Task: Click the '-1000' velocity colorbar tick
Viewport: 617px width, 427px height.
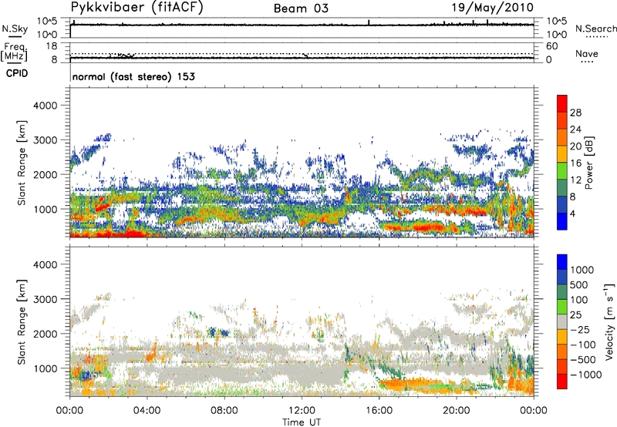Action: [x=585, y=375]
